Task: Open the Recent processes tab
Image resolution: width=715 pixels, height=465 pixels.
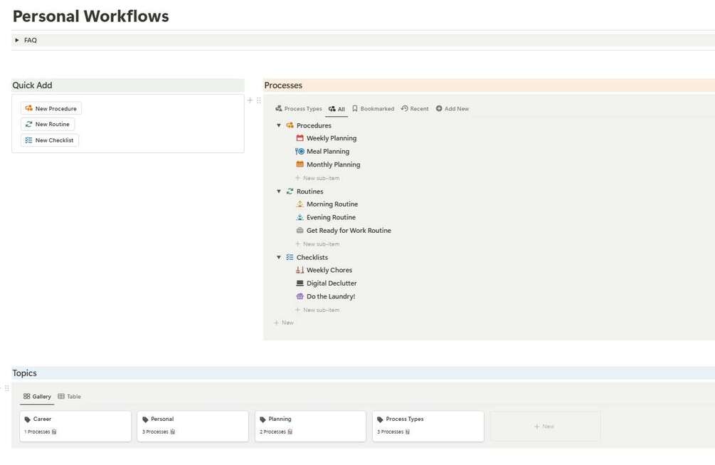Action: [x=415, y=109]
